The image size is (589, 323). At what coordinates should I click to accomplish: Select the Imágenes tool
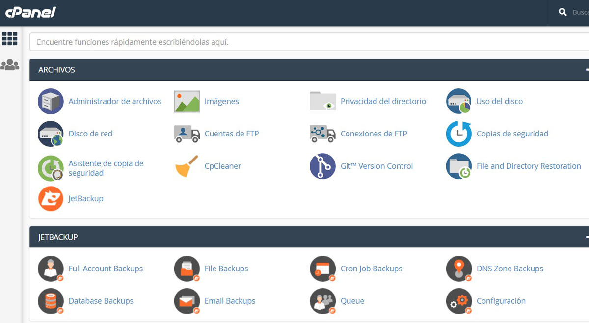pyautogui.click(x=221, y=101)
